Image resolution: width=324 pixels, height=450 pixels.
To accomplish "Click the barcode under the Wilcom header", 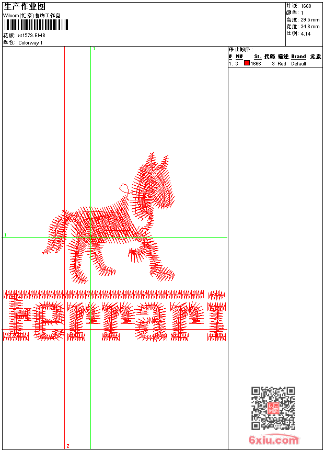I will tap(36, 25).
